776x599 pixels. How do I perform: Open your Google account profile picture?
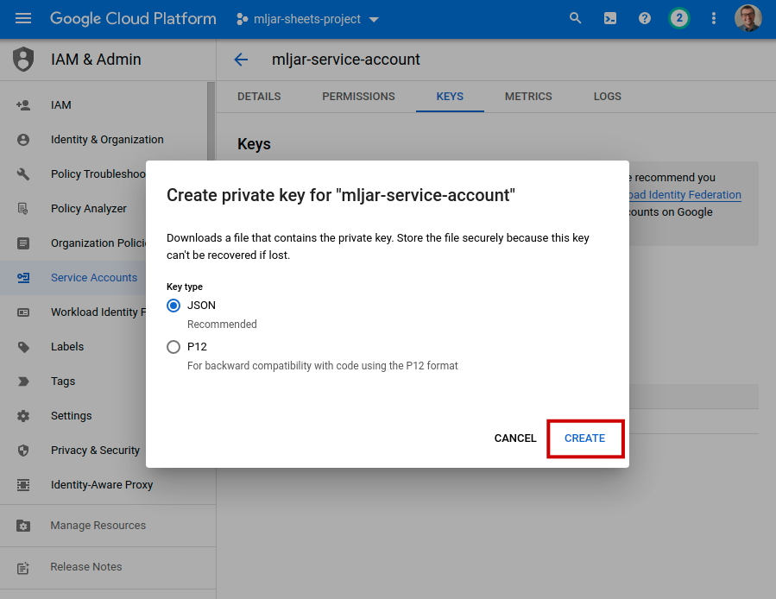point(748,18)
